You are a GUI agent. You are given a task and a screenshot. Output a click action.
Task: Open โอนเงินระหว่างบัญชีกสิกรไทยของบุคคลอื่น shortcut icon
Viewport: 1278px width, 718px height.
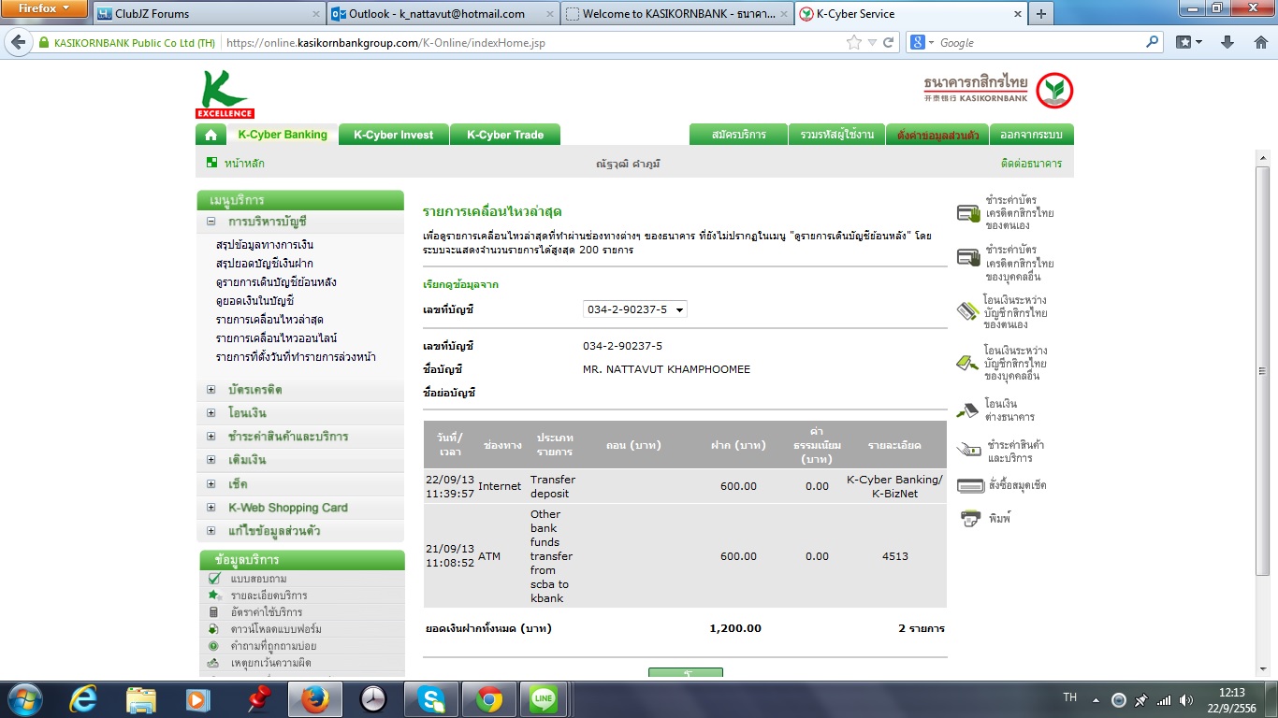968,362
